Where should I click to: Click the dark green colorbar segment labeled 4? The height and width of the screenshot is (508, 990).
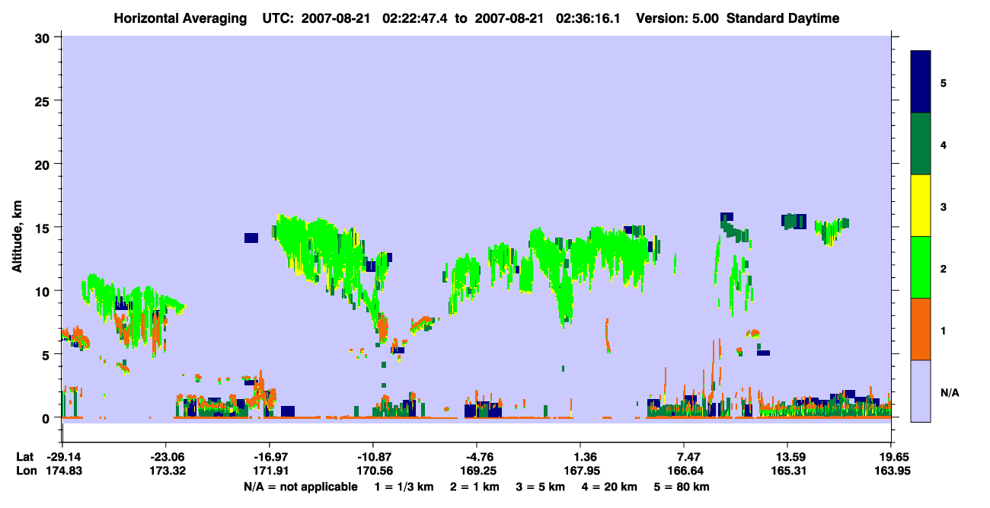pos(921,144)
